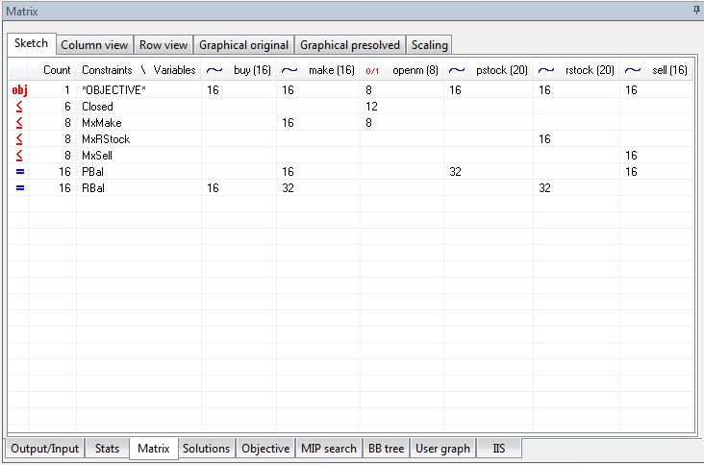Click the equals icon for PBal constraint
The height and width of the screenshot is (465, 704).
[x=19, y=171]
